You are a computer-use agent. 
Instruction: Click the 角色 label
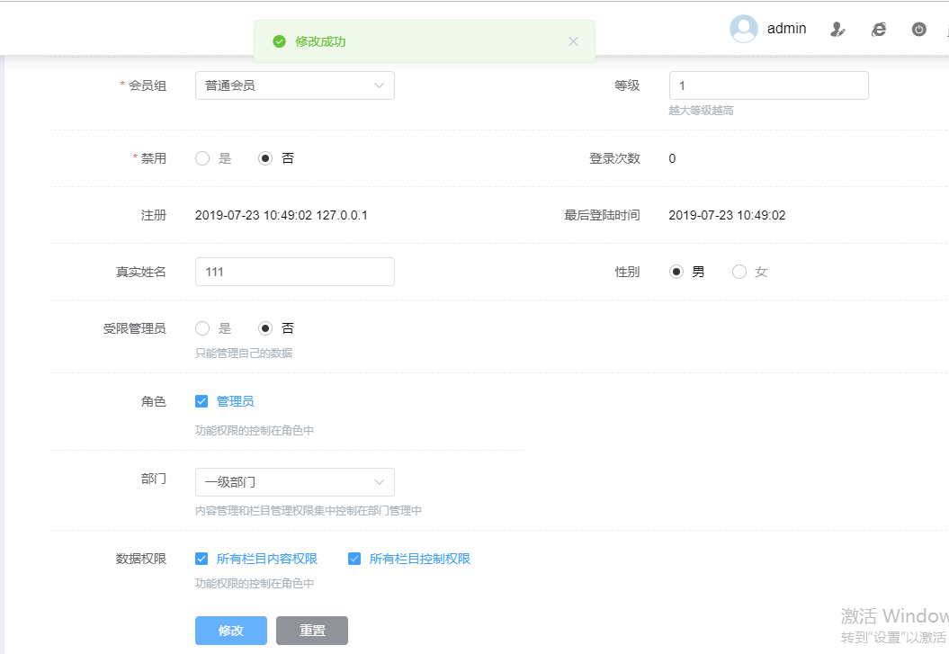click(153, 401)
